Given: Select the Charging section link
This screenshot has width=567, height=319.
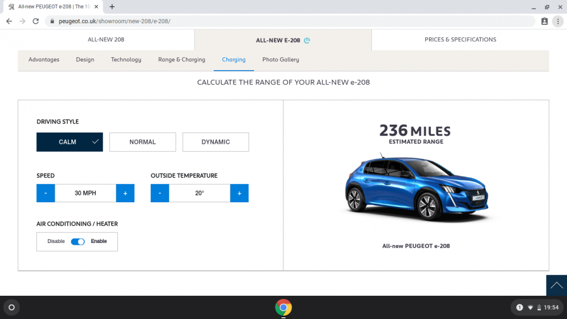Looking at the screenshot, I should pos(234,59).
